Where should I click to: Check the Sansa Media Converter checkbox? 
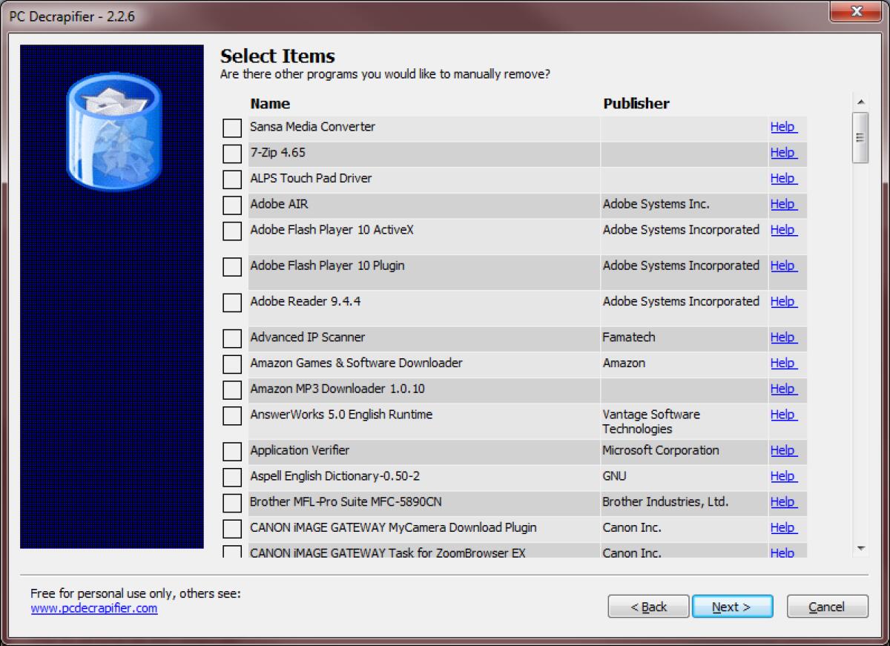coord(231,128)
